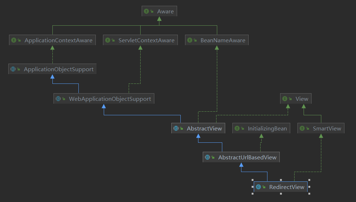Select ApplicationContextAware node label
The image size is (356, 202).
(58, 40)
